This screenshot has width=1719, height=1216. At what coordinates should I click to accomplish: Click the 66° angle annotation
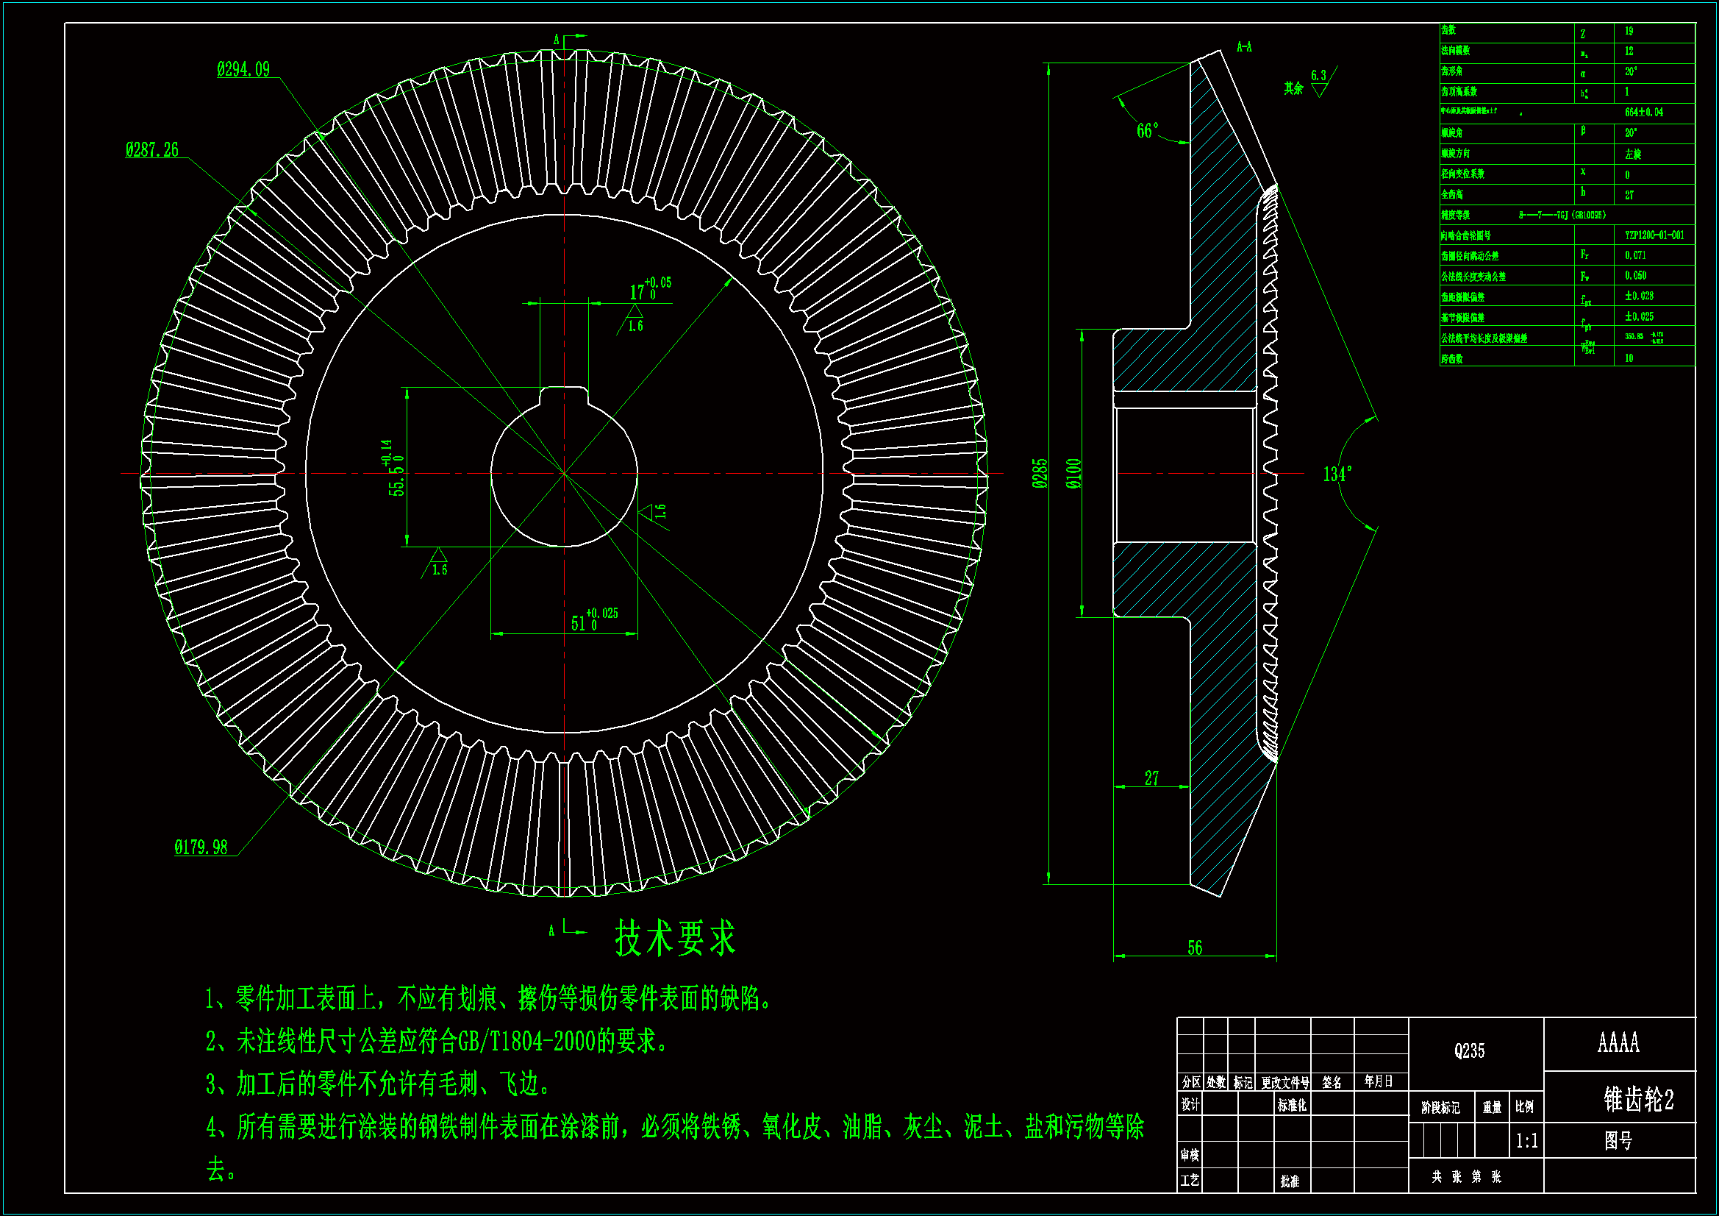[1147, 131]
